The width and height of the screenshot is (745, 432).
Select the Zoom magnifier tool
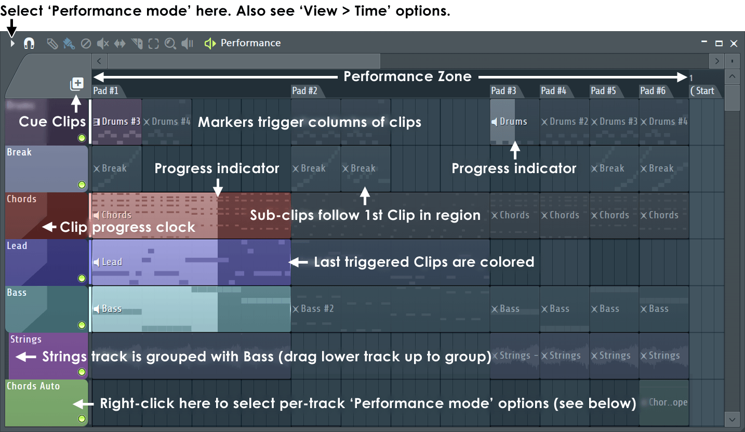(170, 44)
